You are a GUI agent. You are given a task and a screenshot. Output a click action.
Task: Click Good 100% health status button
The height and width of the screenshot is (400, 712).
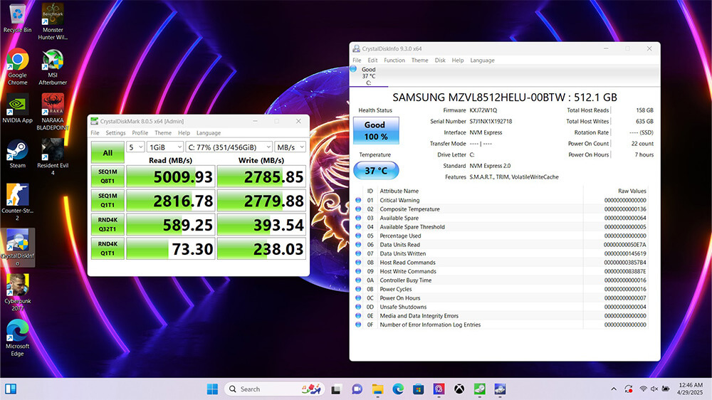click(376, 131)
